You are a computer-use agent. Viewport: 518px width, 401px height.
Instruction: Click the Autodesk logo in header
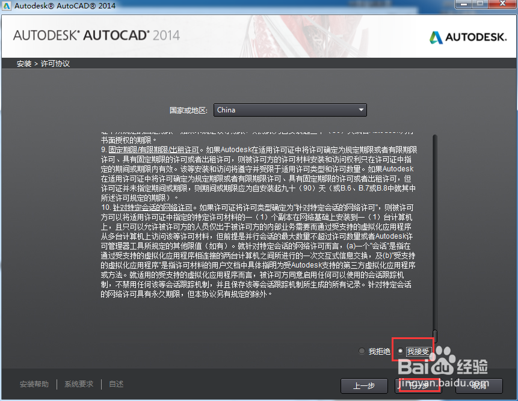click(468, 37)
